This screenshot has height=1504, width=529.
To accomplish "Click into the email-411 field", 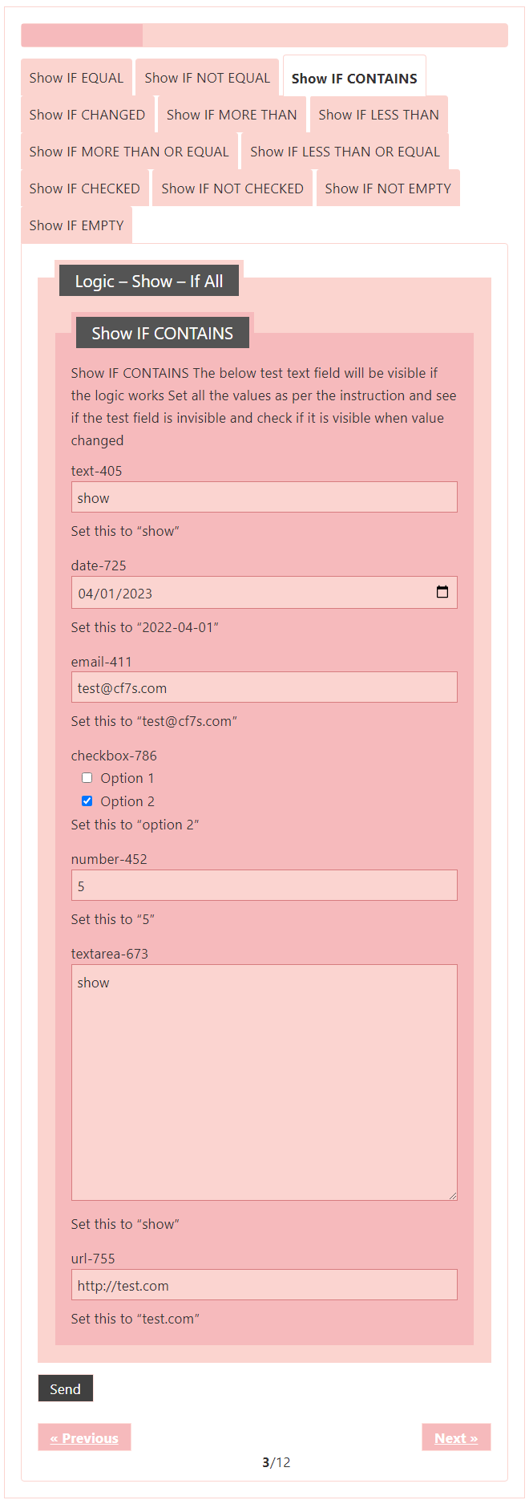I will 264,687.
